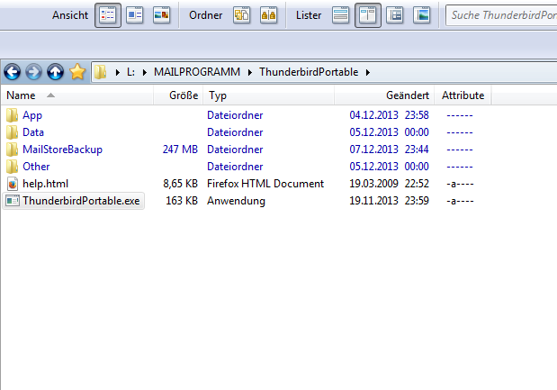Click the sort ascending arrow on Name
This screenshot has width=557, height=390.
(x=50, y=95)
